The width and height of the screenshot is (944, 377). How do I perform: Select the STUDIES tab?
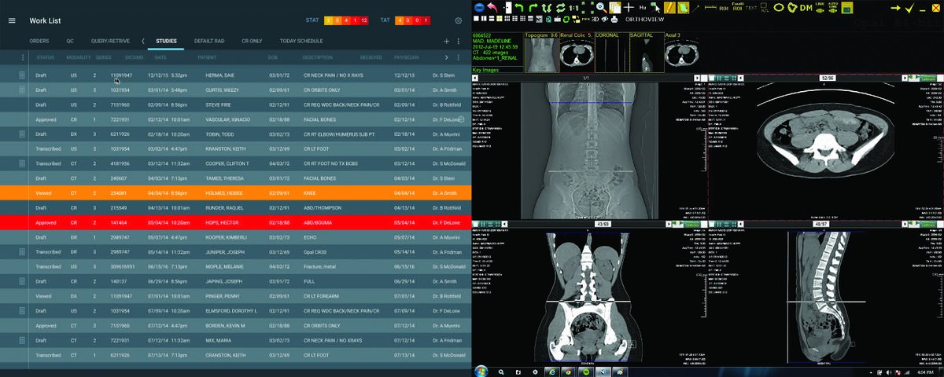click(x=166, y=41)
